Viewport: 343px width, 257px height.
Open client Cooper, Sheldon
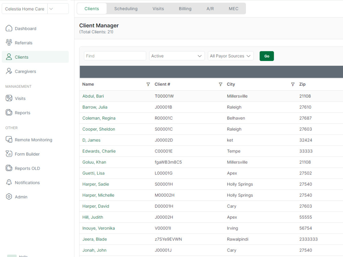[x=99, y=129]
